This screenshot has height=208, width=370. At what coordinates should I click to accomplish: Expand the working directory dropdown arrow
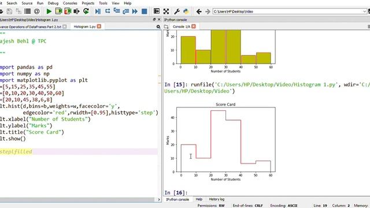(x=365, y=12)
